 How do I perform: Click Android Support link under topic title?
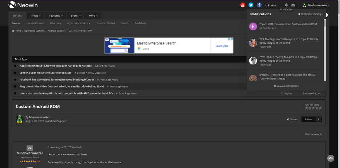pyautogui.click(x=57, y=121)
